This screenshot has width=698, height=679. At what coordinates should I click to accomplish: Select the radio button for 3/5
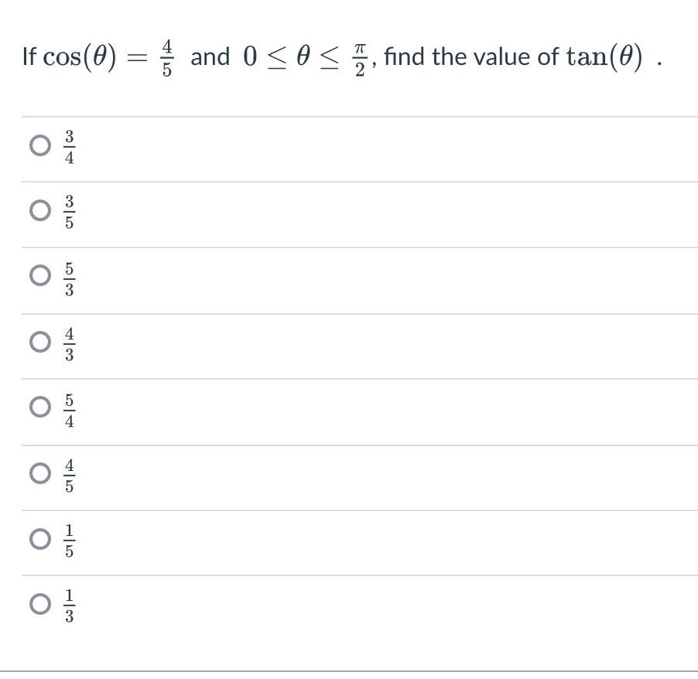[39, 209]
